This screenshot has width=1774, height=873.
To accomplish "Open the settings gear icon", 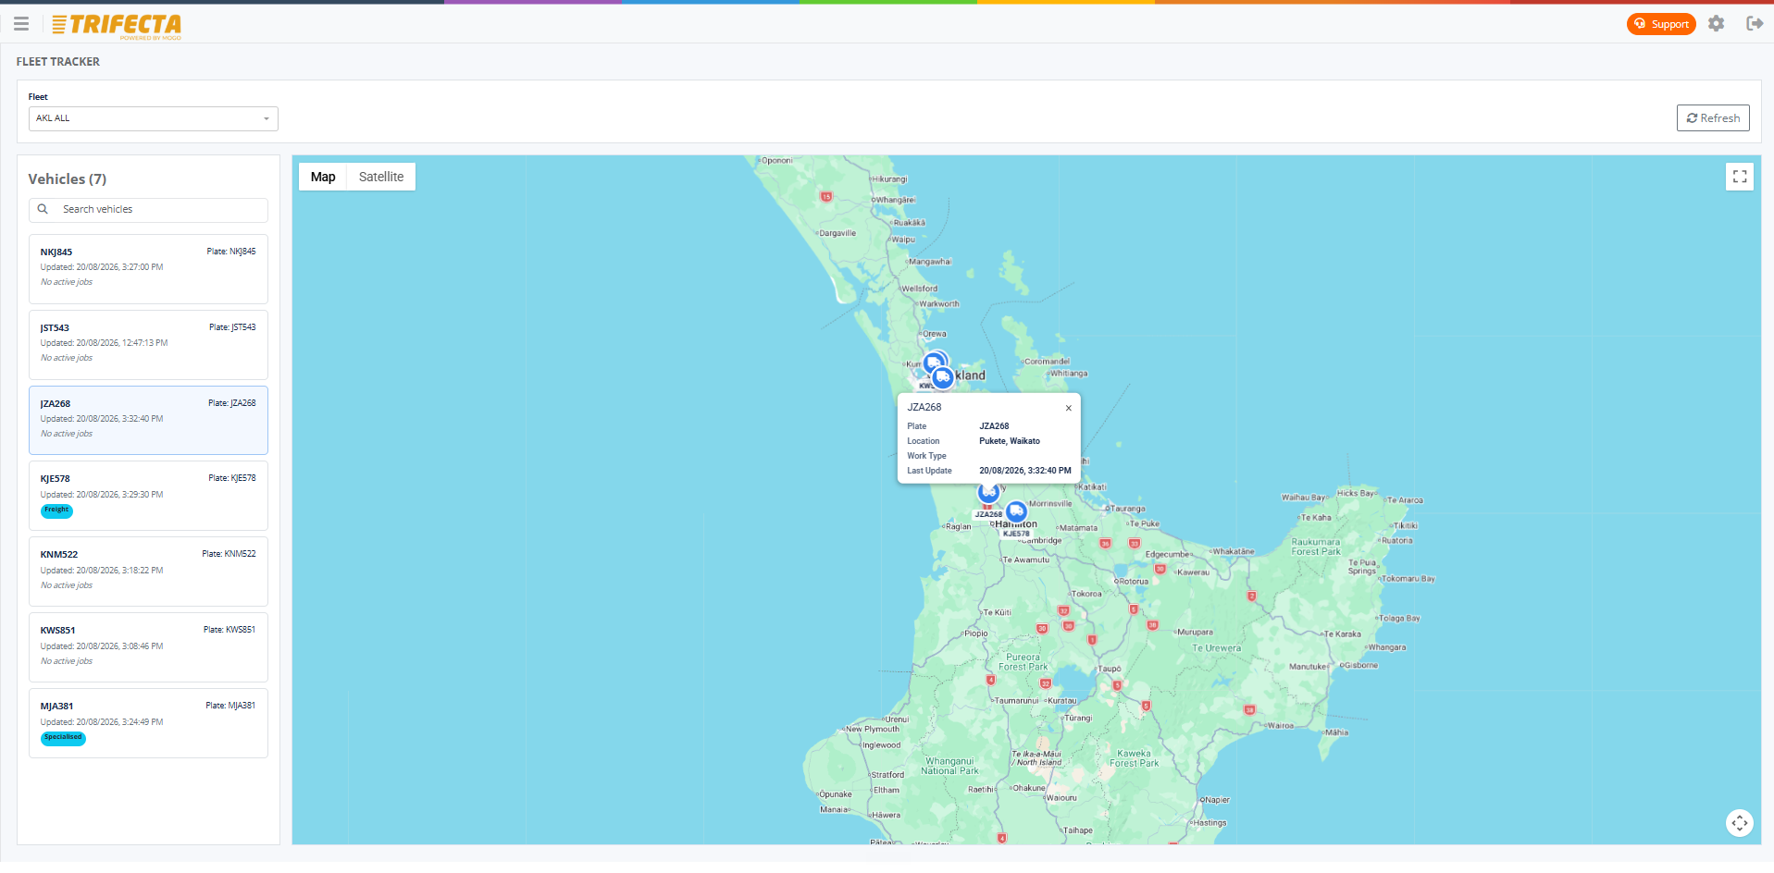I will coord(1717,24).
